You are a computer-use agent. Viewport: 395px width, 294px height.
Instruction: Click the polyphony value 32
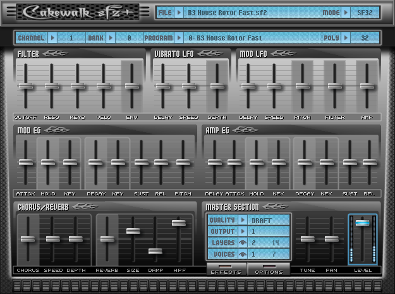pyautogui.click(x=365, y=38)
